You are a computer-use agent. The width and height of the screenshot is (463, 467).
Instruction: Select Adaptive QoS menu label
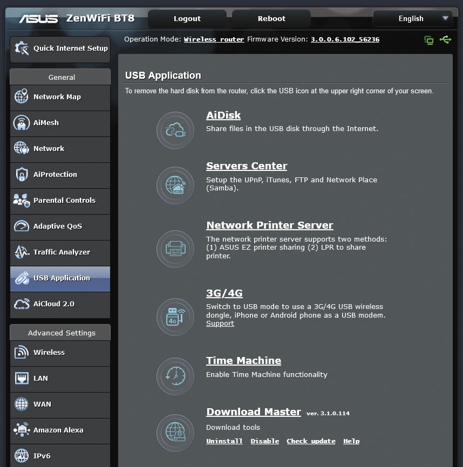(x=58, y=226)
